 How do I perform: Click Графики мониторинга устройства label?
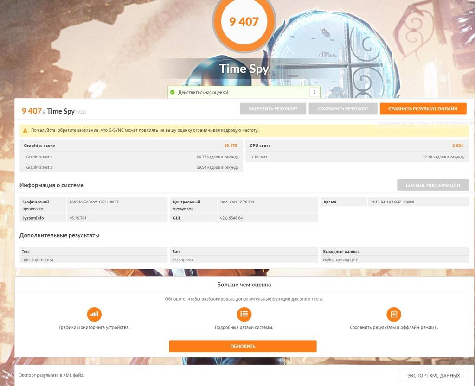click(94, 327)
